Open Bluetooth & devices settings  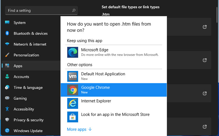(31, 34)
